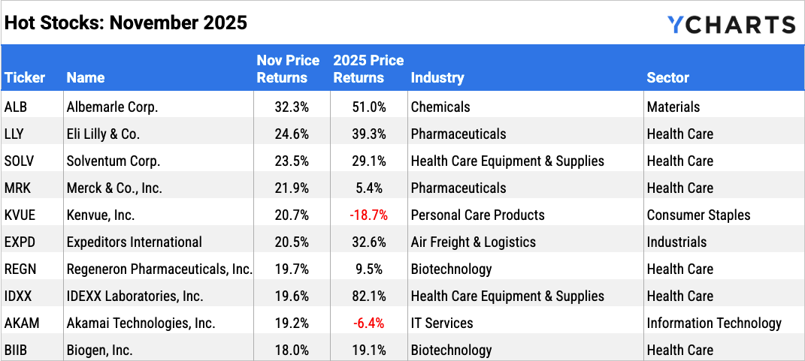Click Regeneron Pharmaceuticals, Inc. name

pyautogui.click(x=159, y=269)
